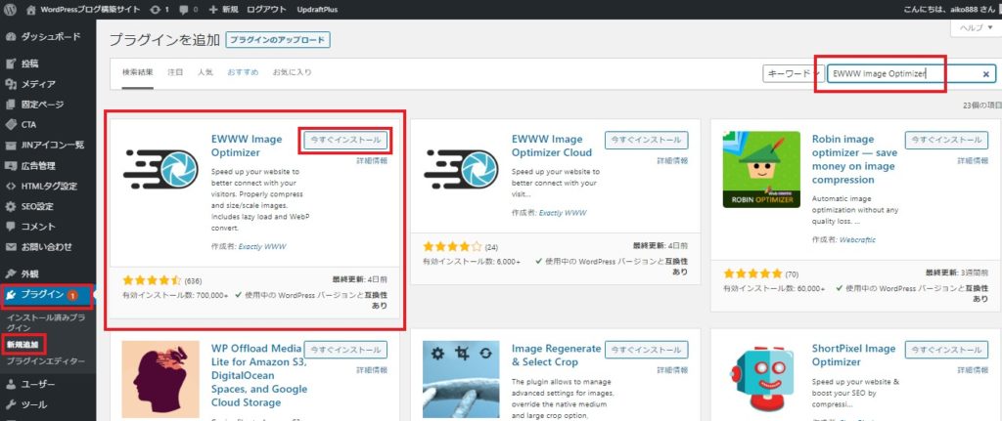Click ShortPixel robot thumbnail

(761, 379)
